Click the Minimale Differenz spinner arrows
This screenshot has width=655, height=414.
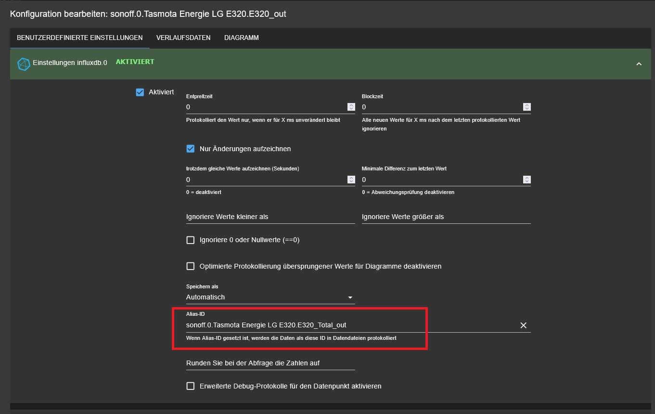pos(527,180)
